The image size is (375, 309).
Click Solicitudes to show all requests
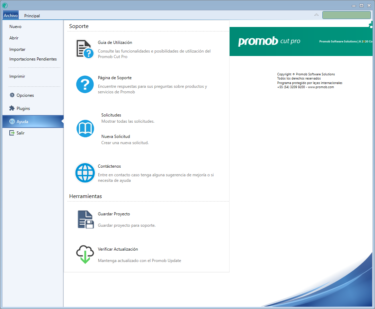(111, 115)
